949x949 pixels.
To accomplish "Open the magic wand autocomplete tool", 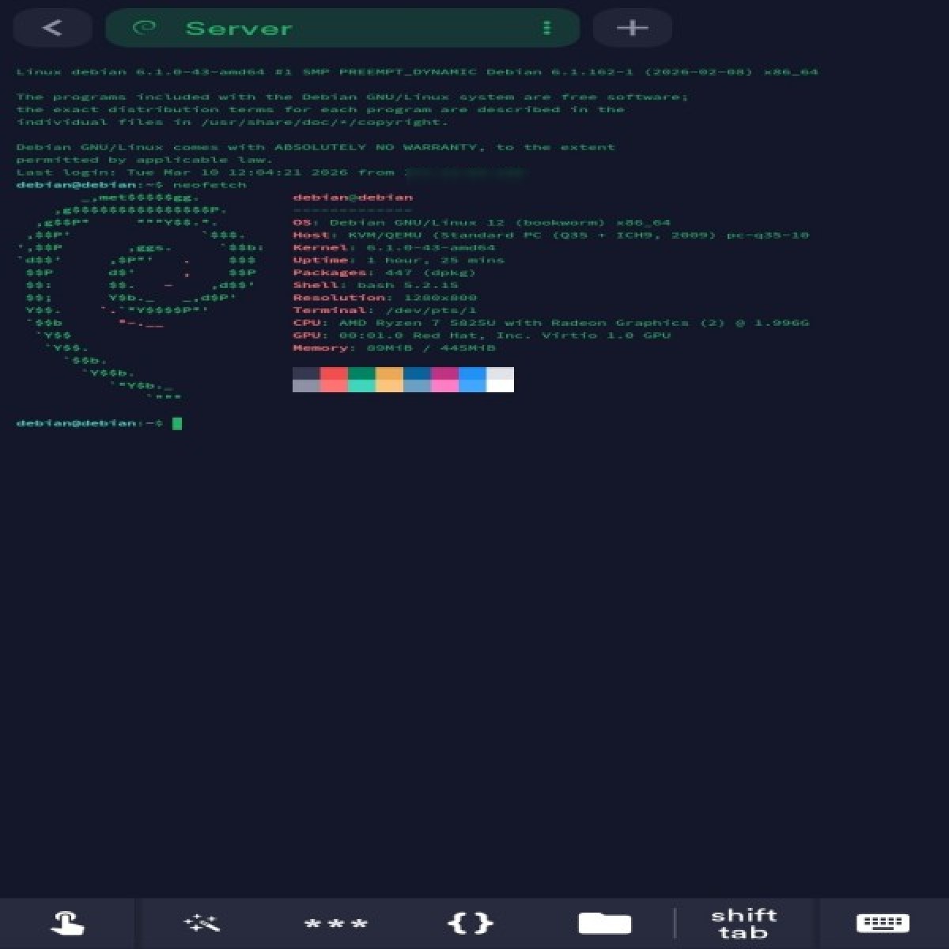I will pyautogui.click(x=201, y=923).
